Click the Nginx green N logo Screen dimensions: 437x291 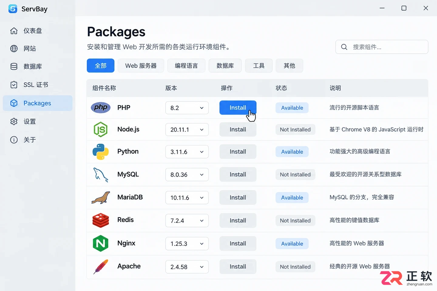pyautogui.click(x=100, y=243)
